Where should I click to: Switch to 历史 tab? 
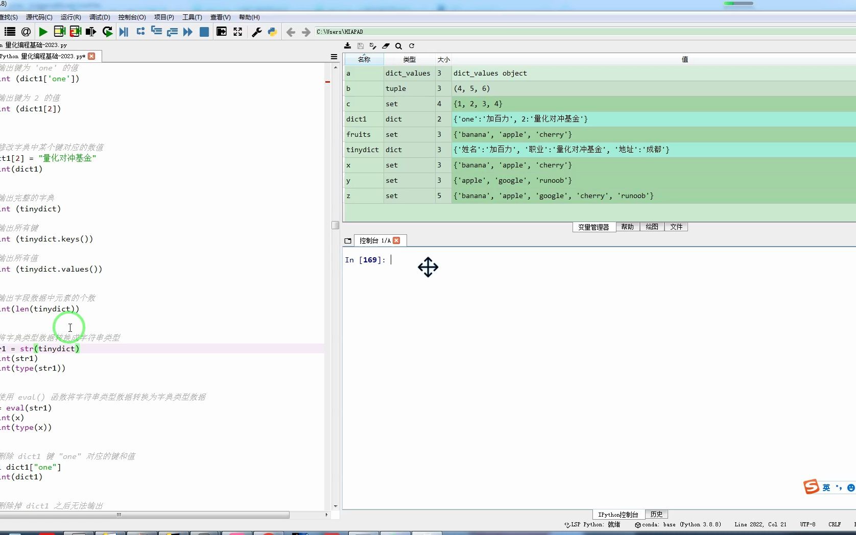tap(657, 515)
